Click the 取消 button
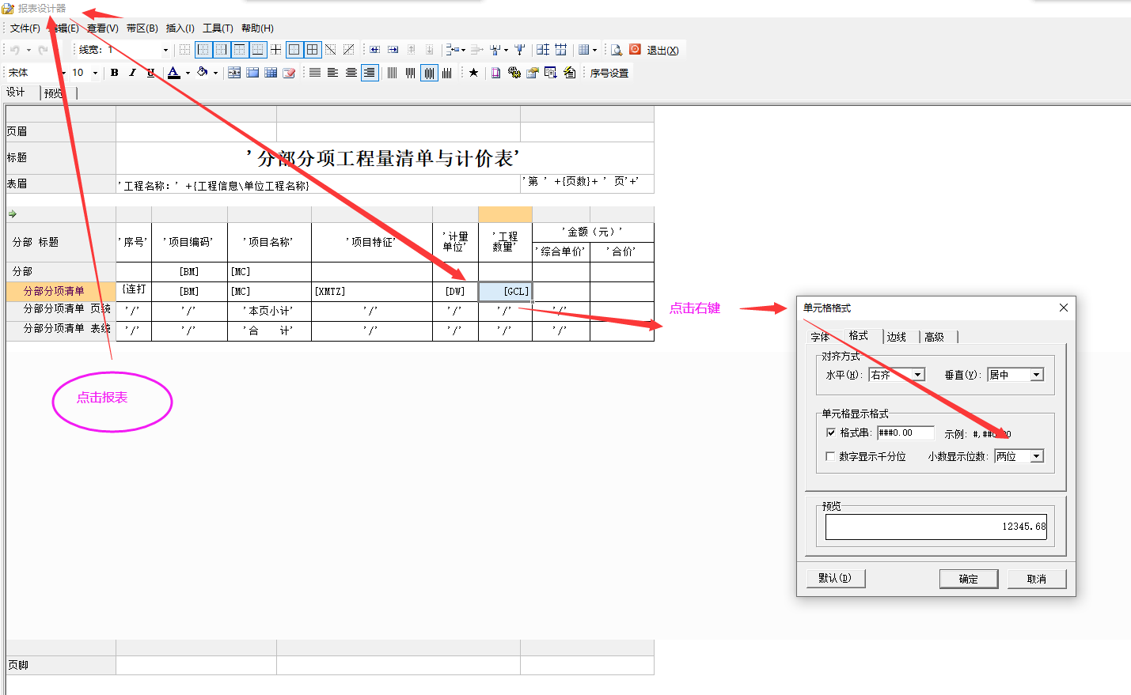Image resolution: width=1131 pixels, height=695 pixels. point(1037,579)
